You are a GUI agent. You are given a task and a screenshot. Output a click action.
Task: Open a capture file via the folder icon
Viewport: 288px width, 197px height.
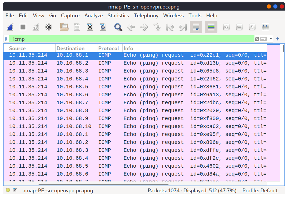click(x=64, y=27)
